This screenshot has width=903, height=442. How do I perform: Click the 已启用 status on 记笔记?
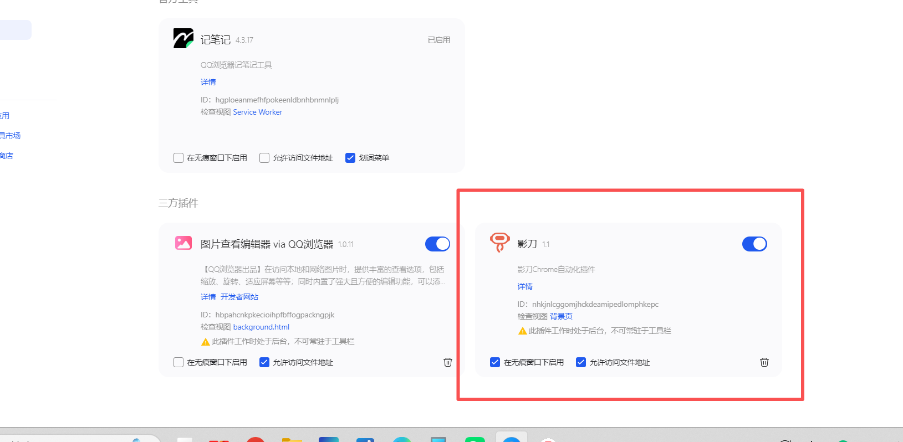(x=439, y=40)
